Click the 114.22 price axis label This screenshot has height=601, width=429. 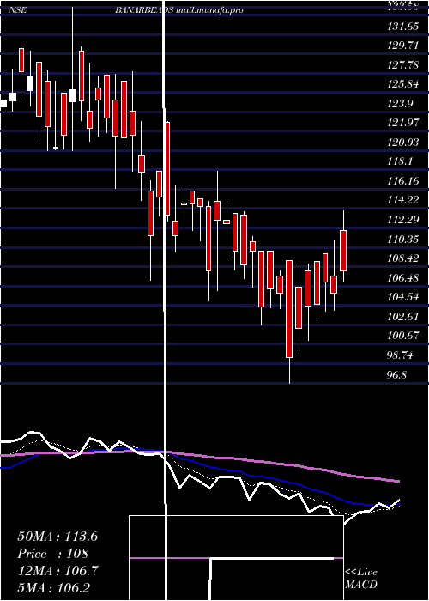402,200
